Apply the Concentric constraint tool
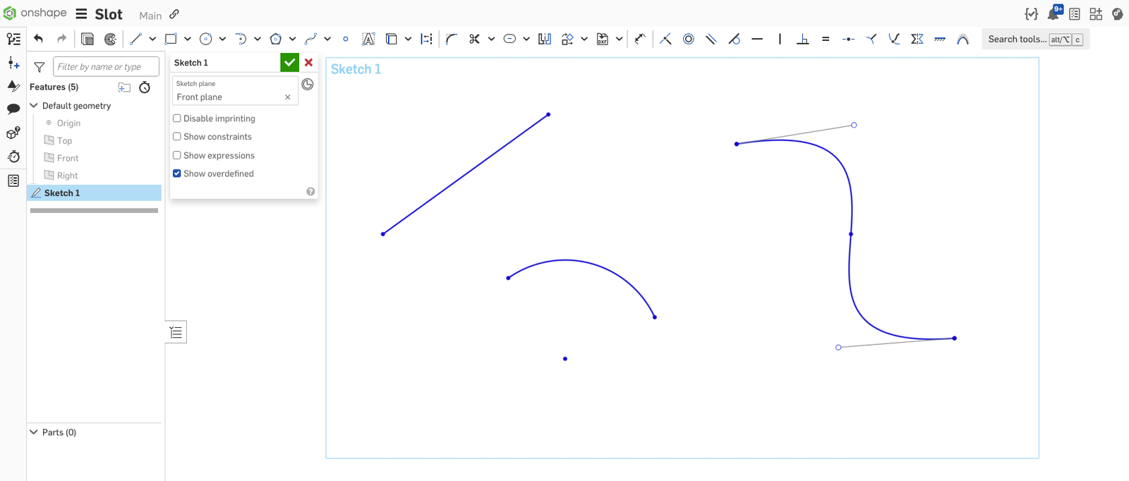Screen dimensions: 1129x481 (689, 39)
